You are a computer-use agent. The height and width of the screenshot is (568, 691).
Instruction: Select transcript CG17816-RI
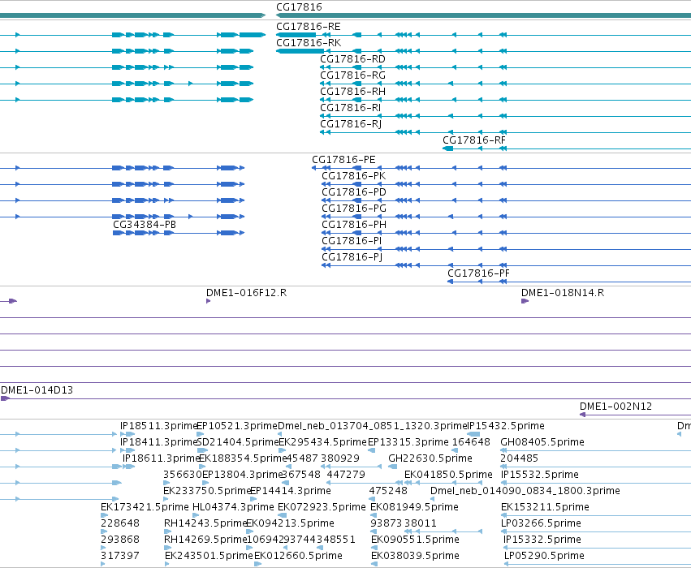click(350, 108)
